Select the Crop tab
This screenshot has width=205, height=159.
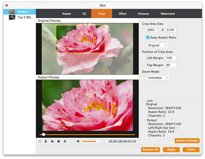pyautogui.click(x=101, y=14)
